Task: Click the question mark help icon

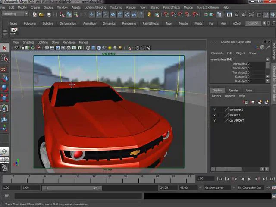Action: click(141, 14)
